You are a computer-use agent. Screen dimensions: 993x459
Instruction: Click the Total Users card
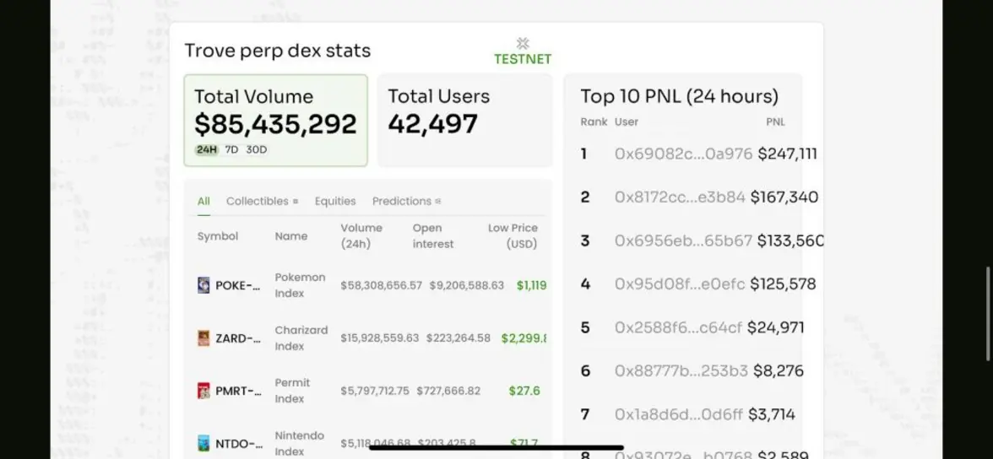pyautogui.click(x=464, y=120)
